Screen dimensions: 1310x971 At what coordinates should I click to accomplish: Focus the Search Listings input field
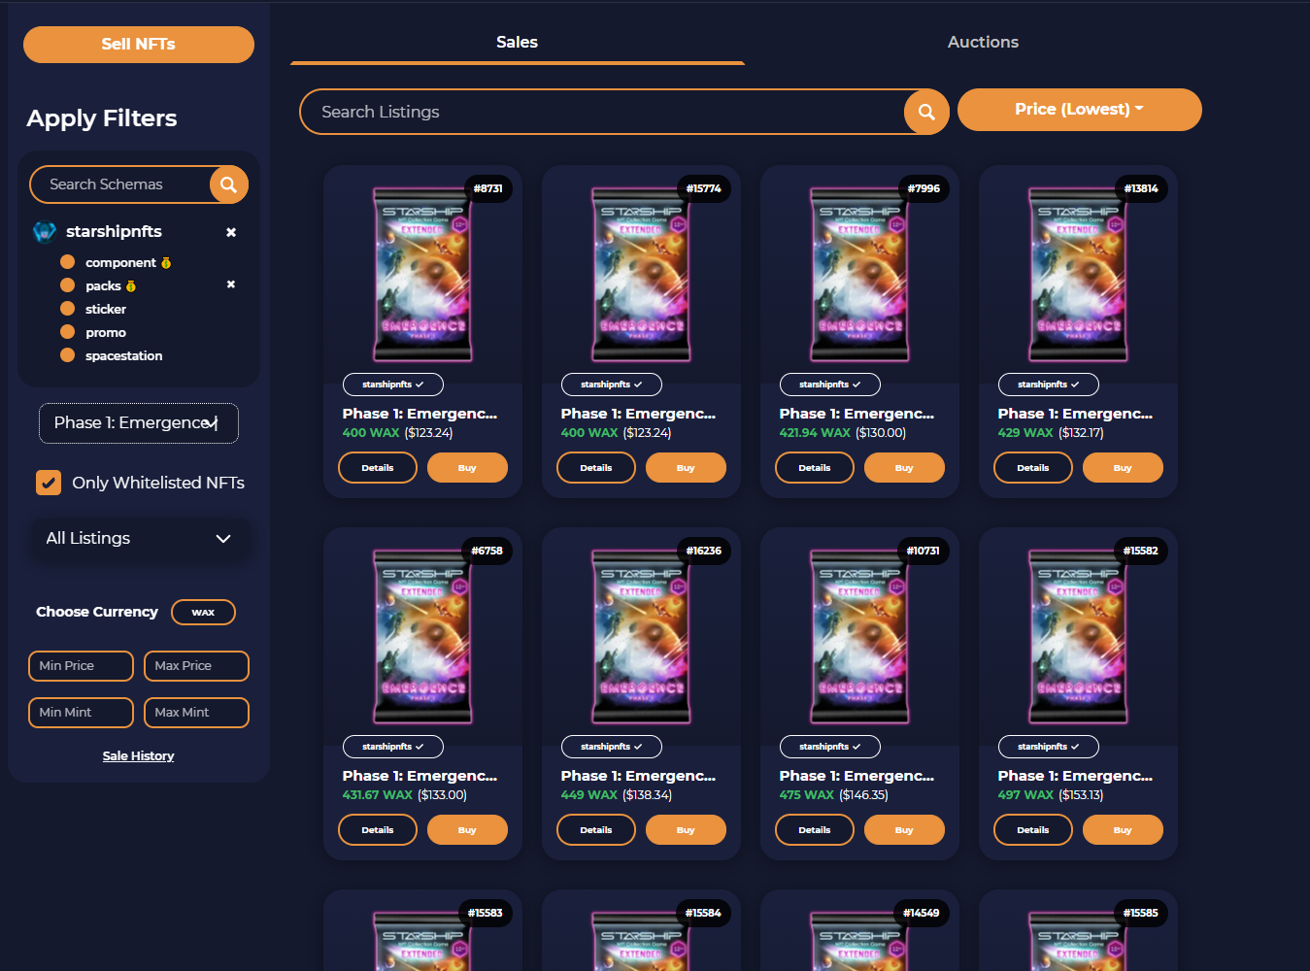[602, 112]
